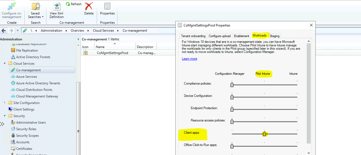Image resolution: width=361 pixels, height=155 pixels.
Task: Click the red Delete icon
Action: tap(88, 6)
